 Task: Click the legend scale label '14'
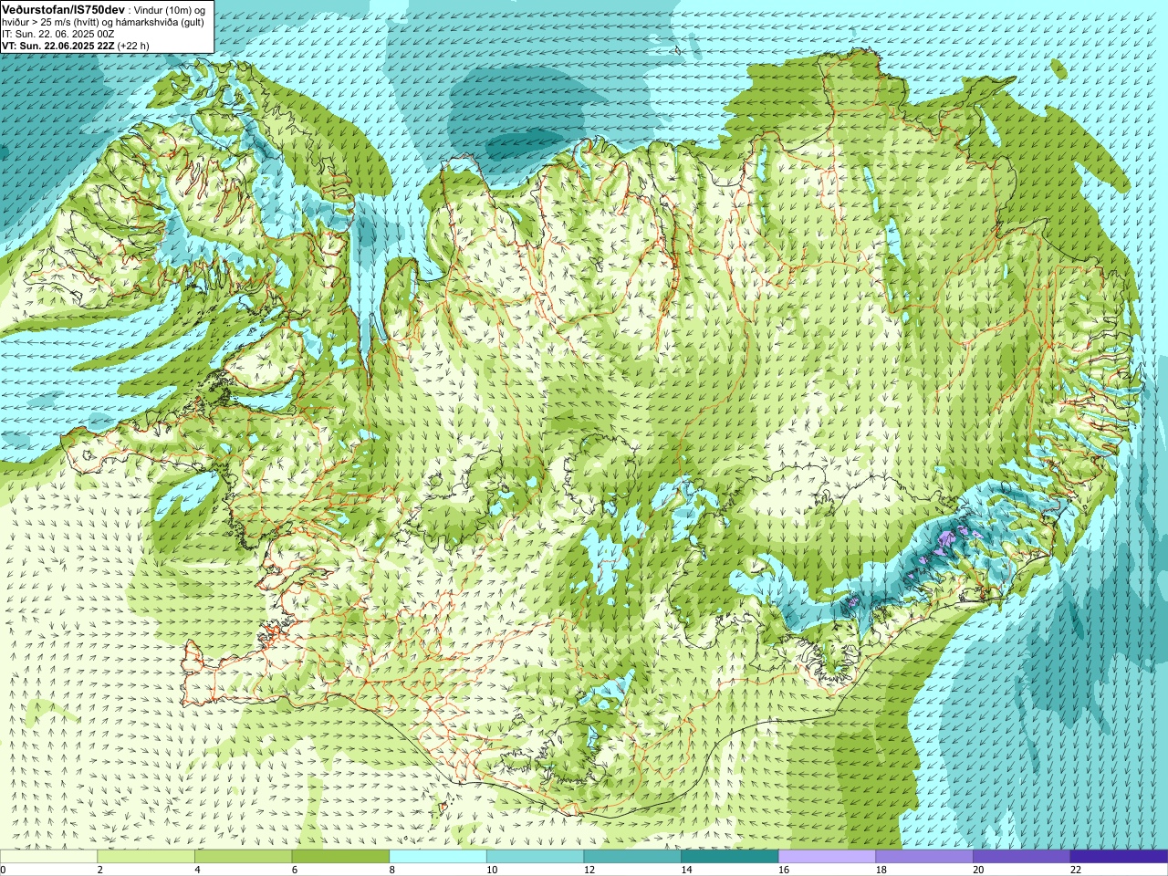686,870
